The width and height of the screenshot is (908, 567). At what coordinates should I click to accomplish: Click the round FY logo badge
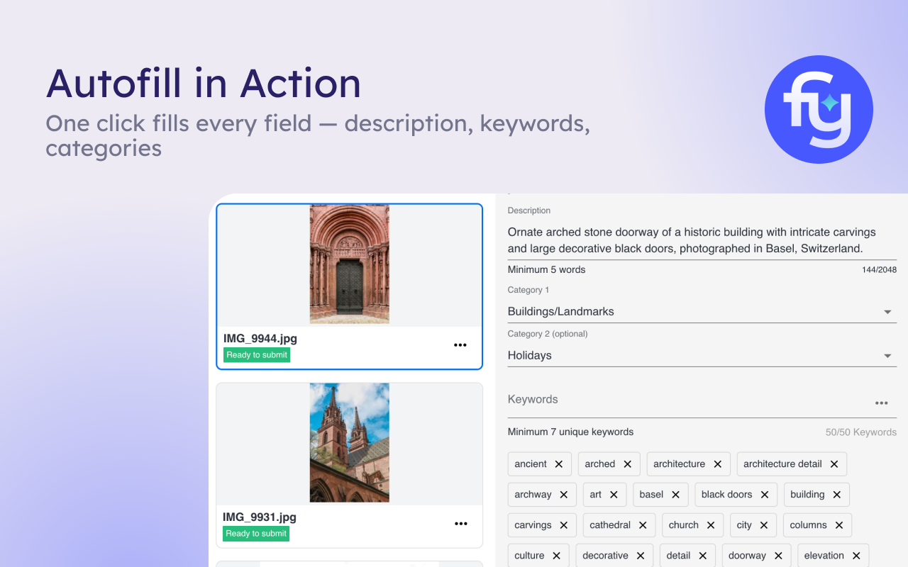pyautogui.click(x=819, y=110)
